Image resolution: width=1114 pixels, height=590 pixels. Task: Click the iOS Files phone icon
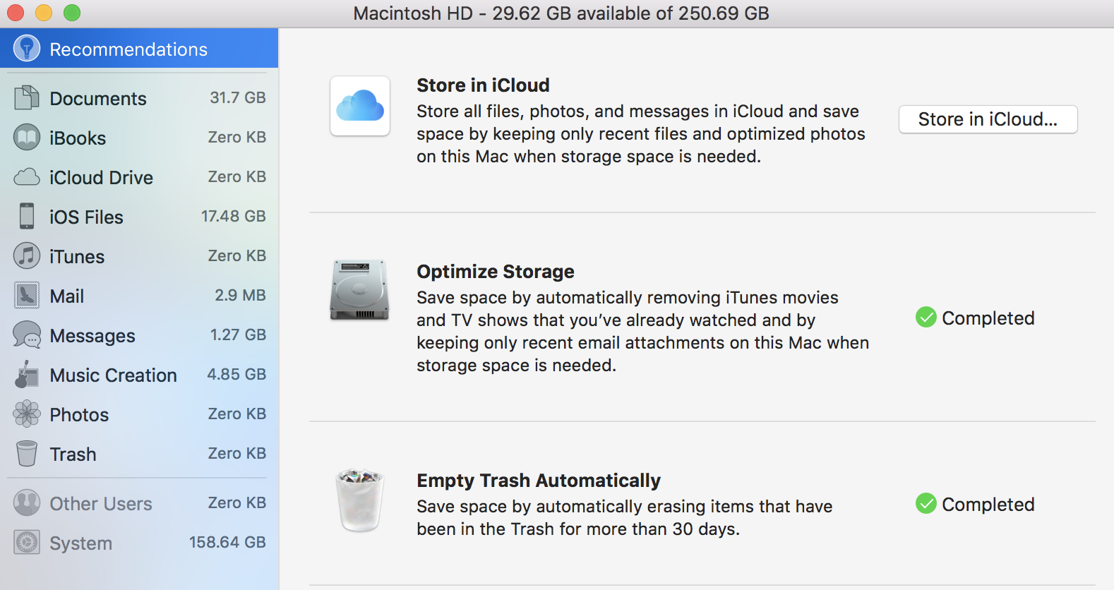tap(27, 216)
